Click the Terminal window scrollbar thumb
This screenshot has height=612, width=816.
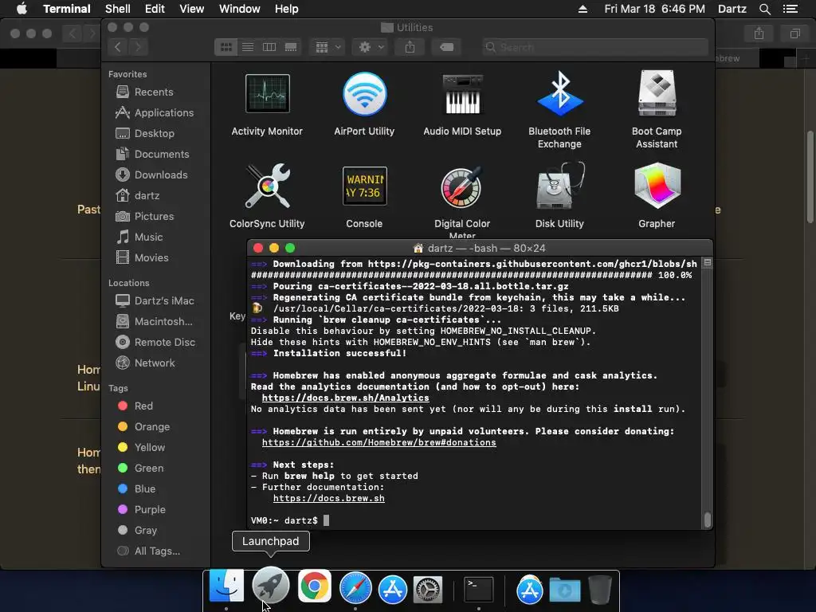pos(708,520)
